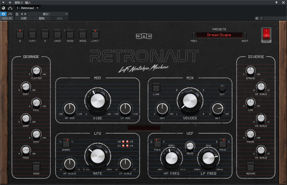Toggle the LFO SHAPE switch
The image size is (287, 185).
point(66,143)
